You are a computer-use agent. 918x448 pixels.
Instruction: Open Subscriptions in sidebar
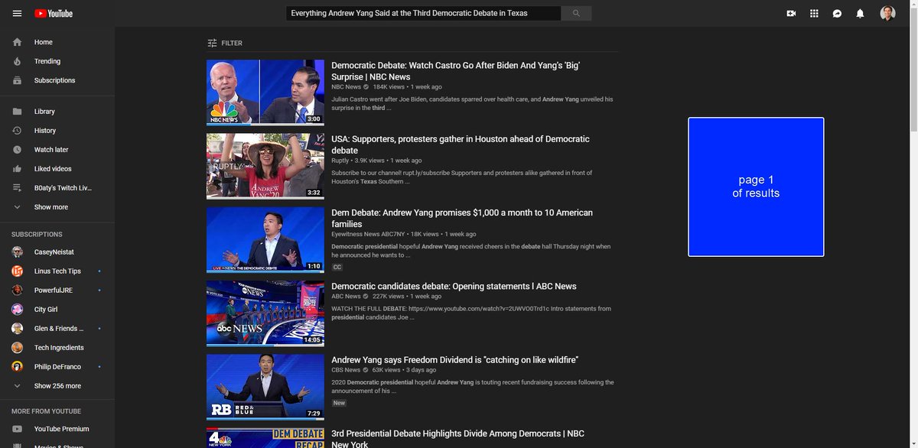click(57, 80)
